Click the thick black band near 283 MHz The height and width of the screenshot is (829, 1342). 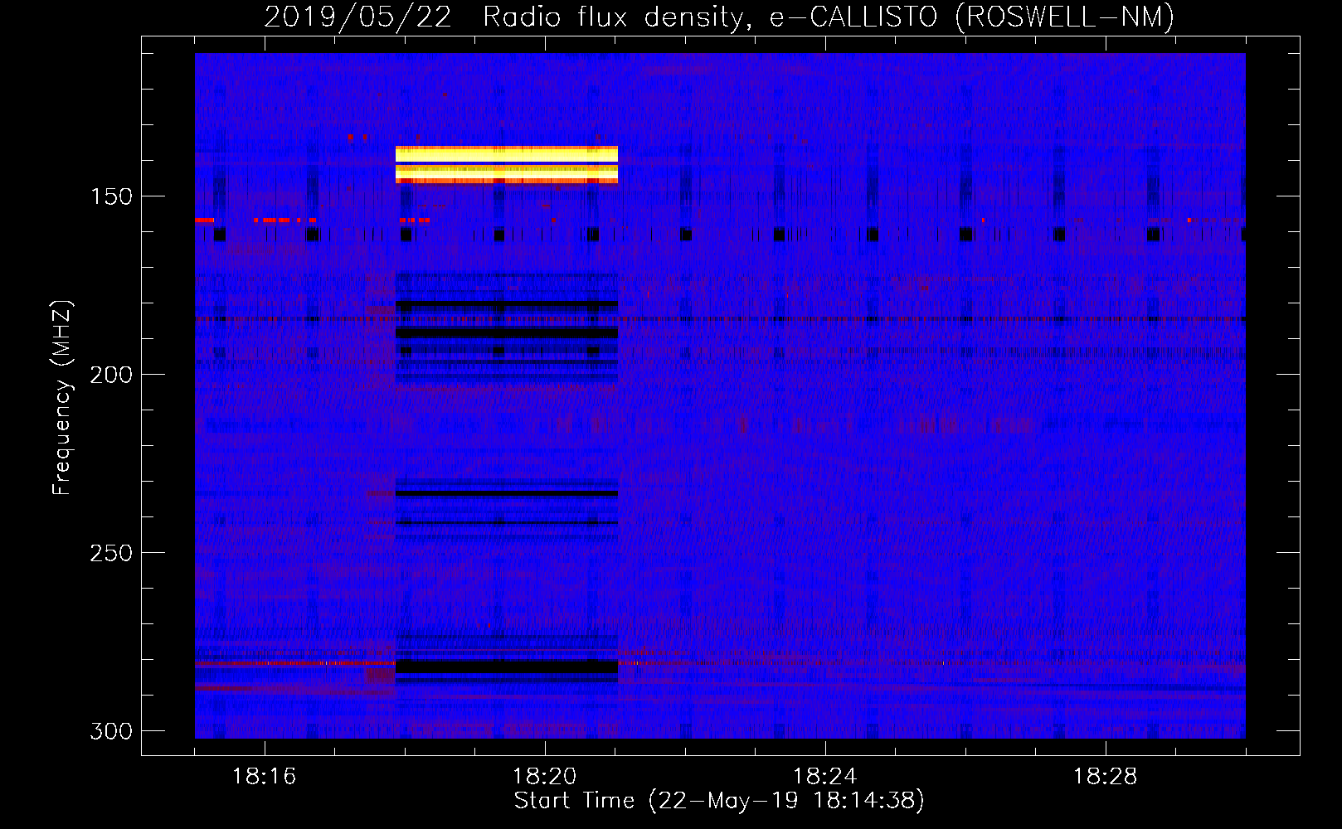[507, 667]
